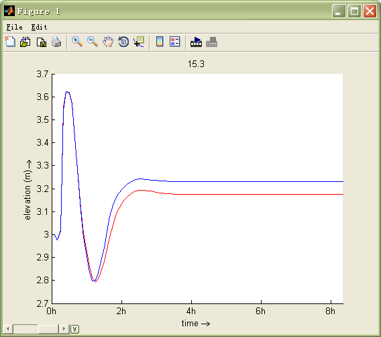
Task: Toggle the colorbar display icon
Action: pyautogui.click(x=160, y=42)
